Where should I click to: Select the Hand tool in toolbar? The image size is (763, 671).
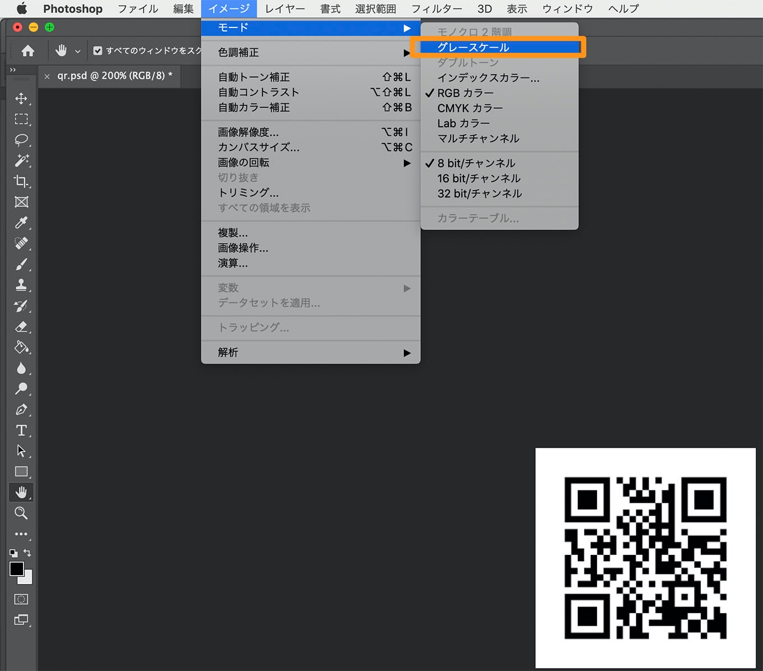(x=21, y=493)
